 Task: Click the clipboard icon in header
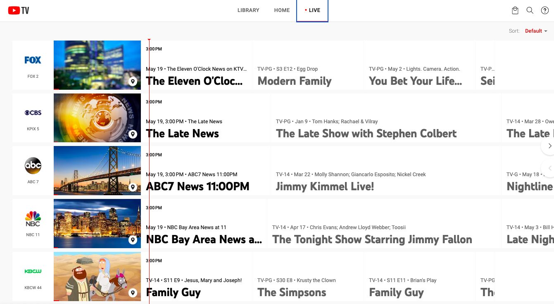click(x=515, y=11)
